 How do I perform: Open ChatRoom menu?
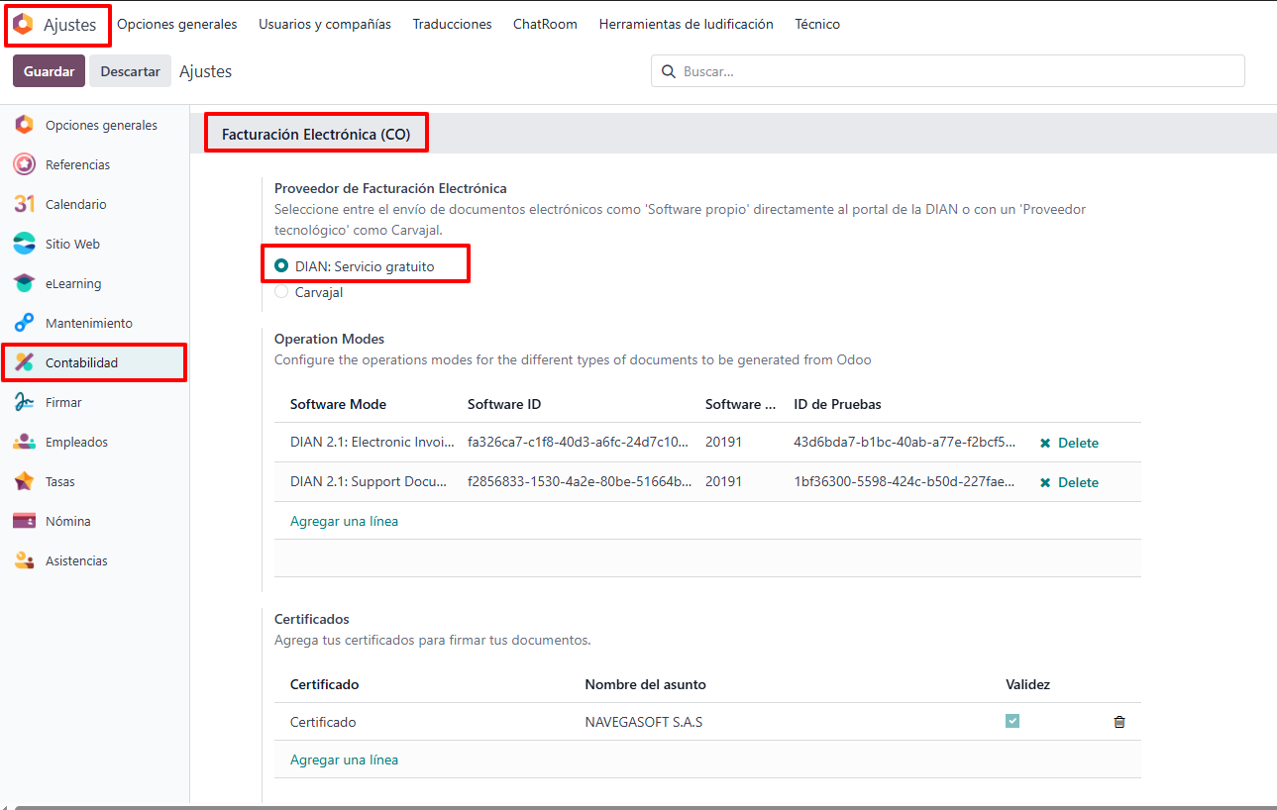(x=545, y=25)
